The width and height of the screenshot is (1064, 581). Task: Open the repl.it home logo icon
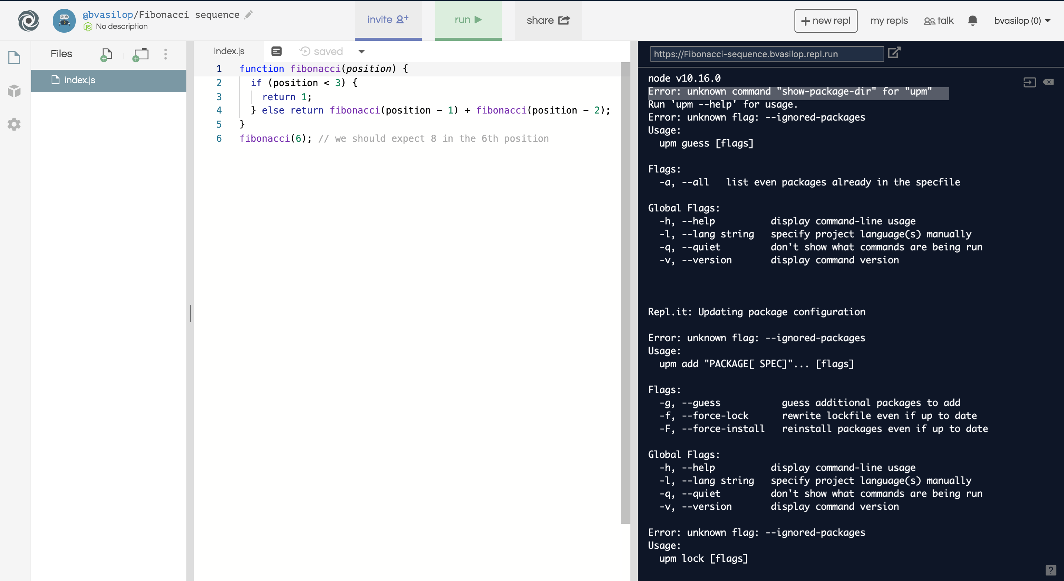coord(28,20)
